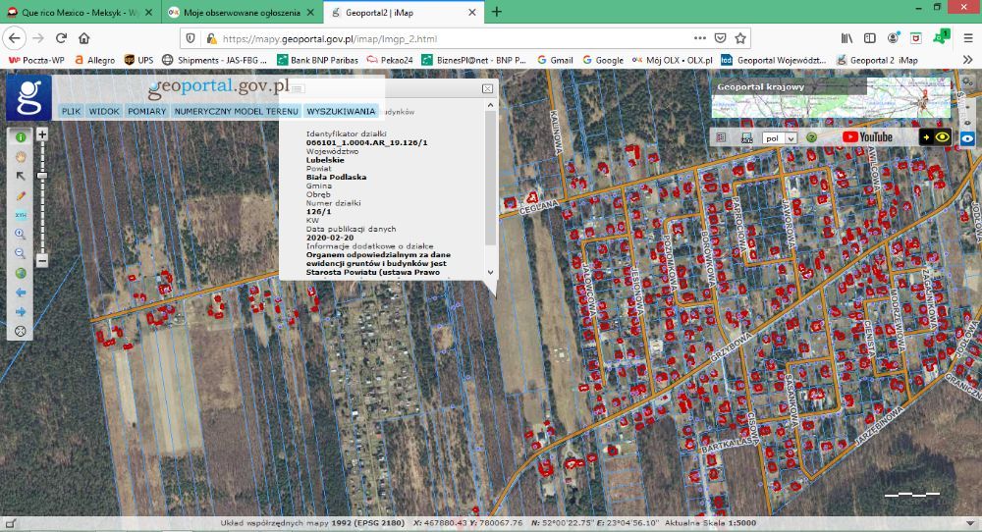This screenshot has width=982, height=532.
Task: Open the WIDOK menu
Action: pos(104,112)
